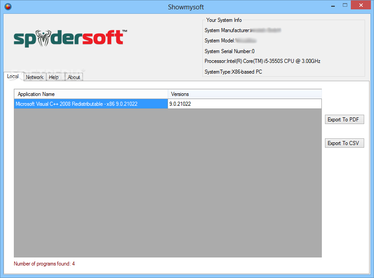Switch to the Local tab
This screenshot has height=278, width=374.
tap(13, 76)
